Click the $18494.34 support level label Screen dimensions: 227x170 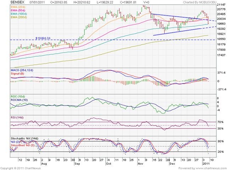[43, 38]
